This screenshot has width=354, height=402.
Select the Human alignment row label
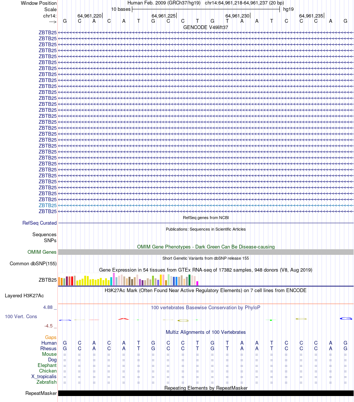click(49, 343)
